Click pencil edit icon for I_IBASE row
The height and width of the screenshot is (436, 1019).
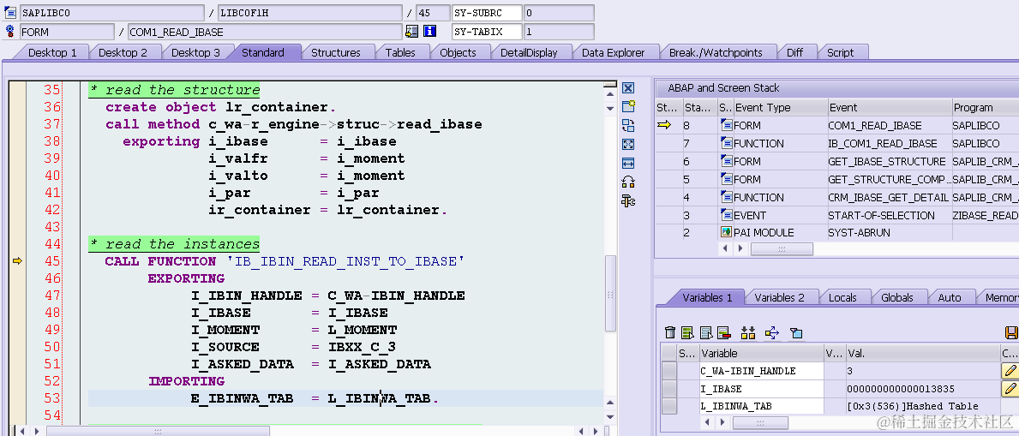(x=1010, y=389)
